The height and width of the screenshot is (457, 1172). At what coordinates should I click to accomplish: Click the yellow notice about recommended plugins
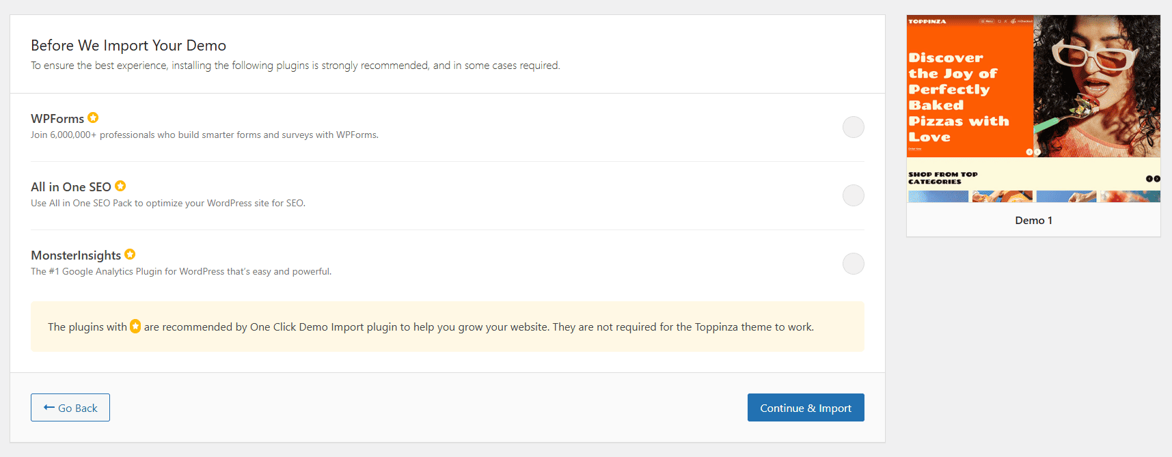coord(448,327)
